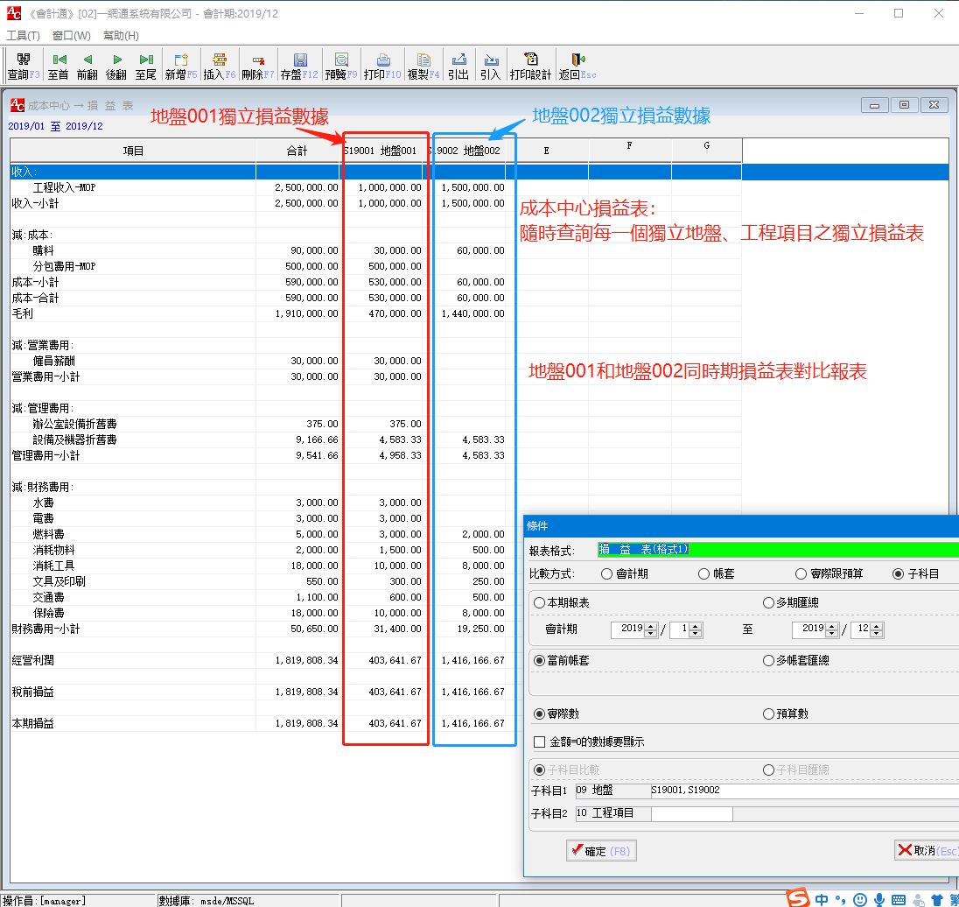Increase the start year spinner value

650,625
